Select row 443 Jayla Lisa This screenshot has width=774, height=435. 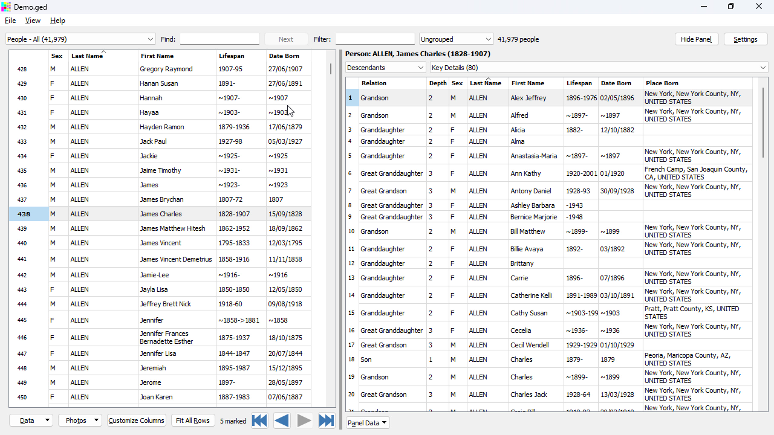[x=160, y=289]
